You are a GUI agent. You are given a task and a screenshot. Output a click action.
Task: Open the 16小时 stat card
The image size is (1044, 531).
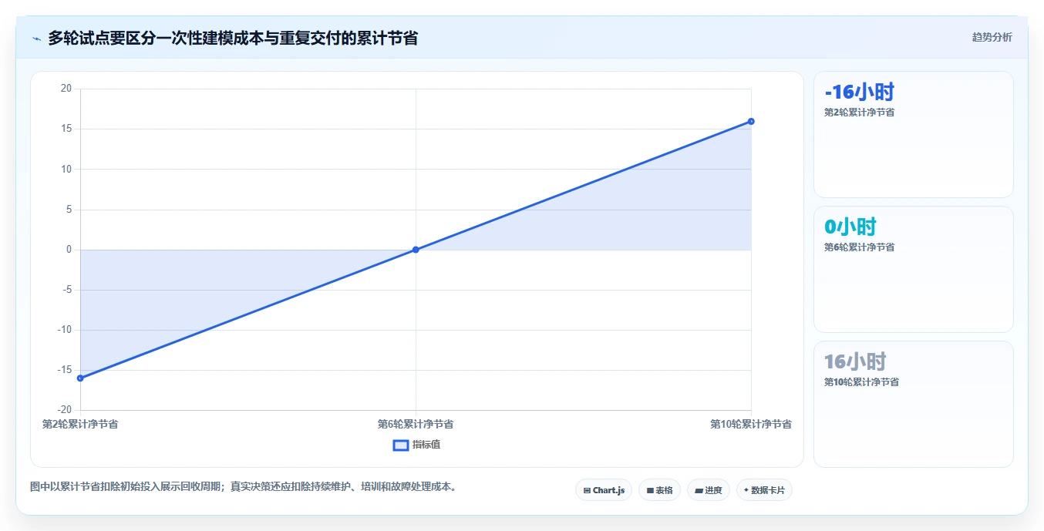(x=913, y=404)
